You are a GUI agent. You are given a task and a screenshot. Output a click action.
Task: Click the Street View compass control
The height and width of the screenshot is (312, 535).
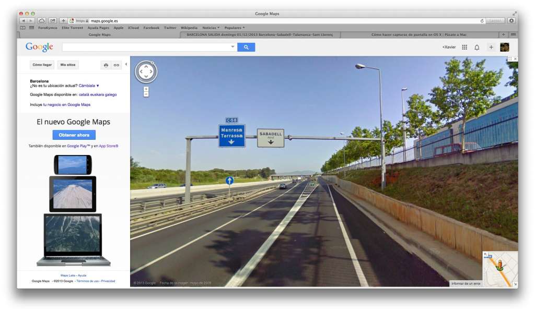[x=146, y=72]
